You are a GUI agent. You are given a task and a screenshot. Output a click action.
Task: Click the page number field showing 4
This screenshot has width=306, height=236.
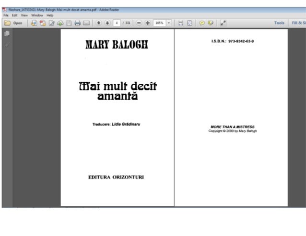point(117,23)
